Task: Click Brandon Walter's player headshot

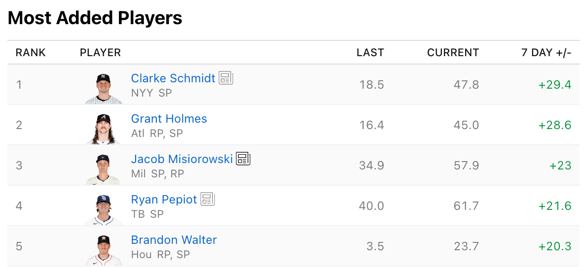Action: click(104, 249)
